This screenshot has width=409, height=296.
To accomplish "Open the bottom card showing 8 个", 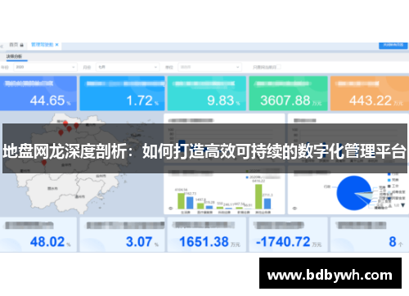I will point(370,235).
